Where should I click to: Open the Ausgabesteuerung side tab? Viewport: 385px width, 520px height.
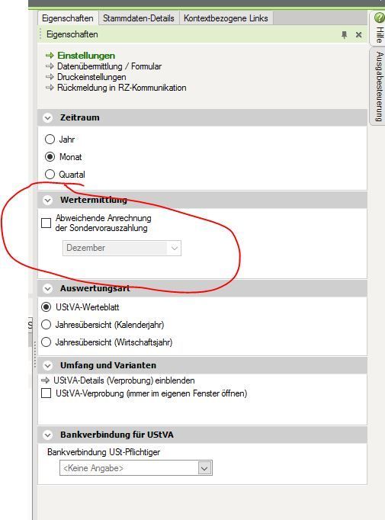(379, 86)
